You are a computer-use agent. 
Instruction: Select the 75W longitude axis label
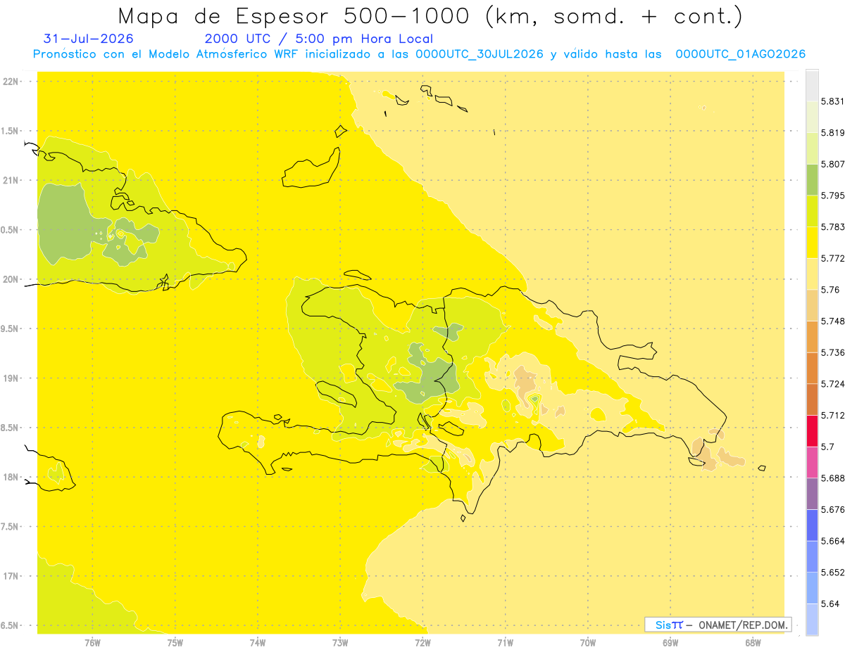click(175, 642)
